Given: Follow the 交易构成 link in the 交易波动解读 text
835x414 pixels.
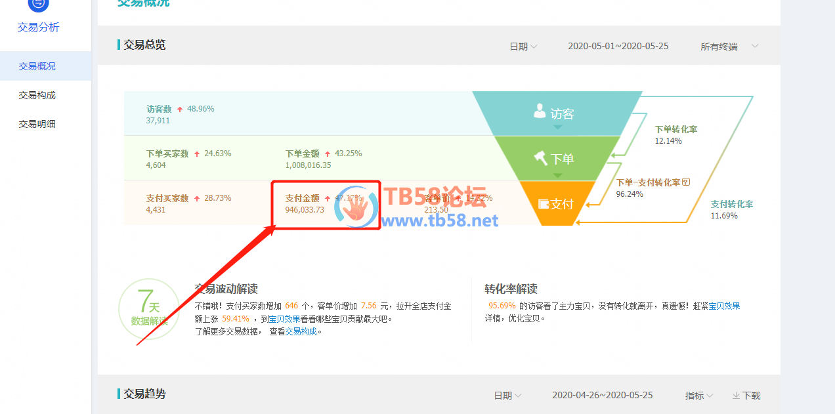Looking at the screenshot, I should (x=301, y=332).
